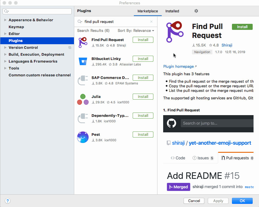Click the Dependently-Typed plugin plug icon

coord(83,118)
